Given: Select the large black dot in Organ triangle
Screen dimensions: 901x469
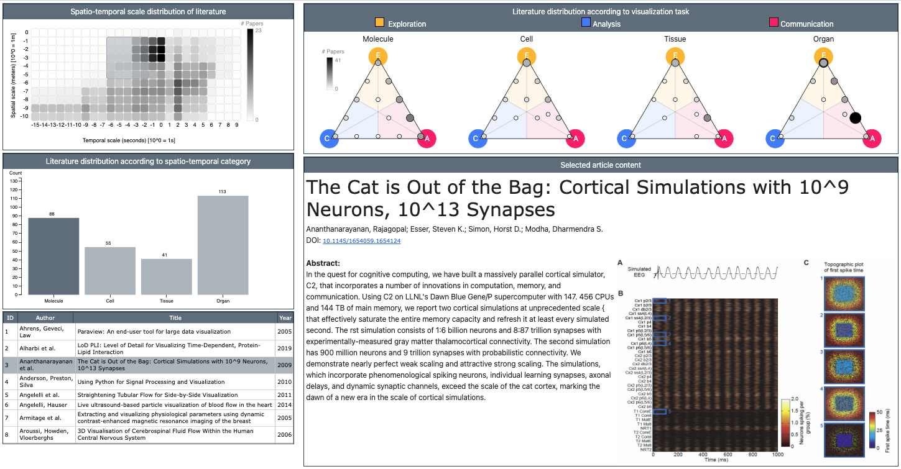Looking at the screenshot, I should click(x=855, y=117).
